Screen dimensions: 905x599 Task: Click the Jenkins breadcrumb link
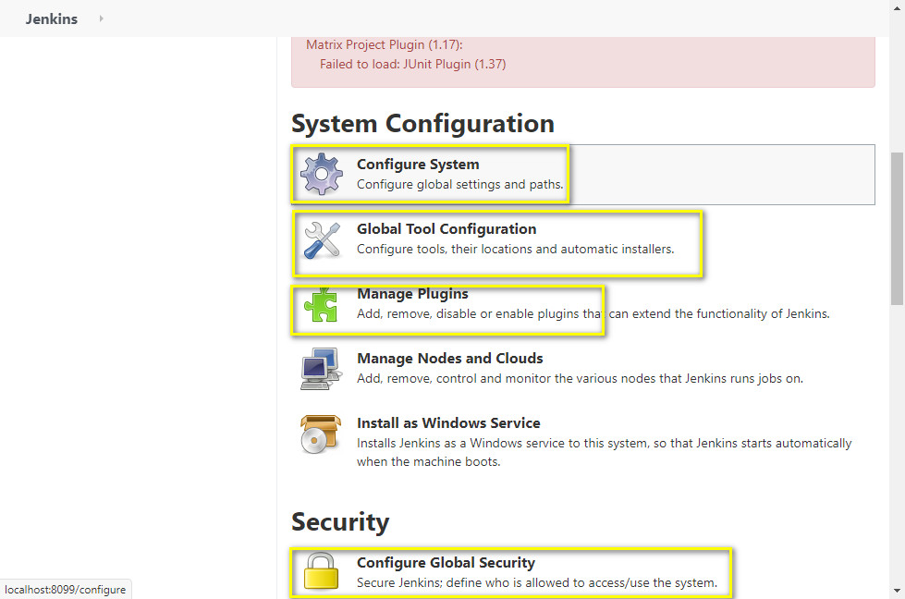click(52, 18)
